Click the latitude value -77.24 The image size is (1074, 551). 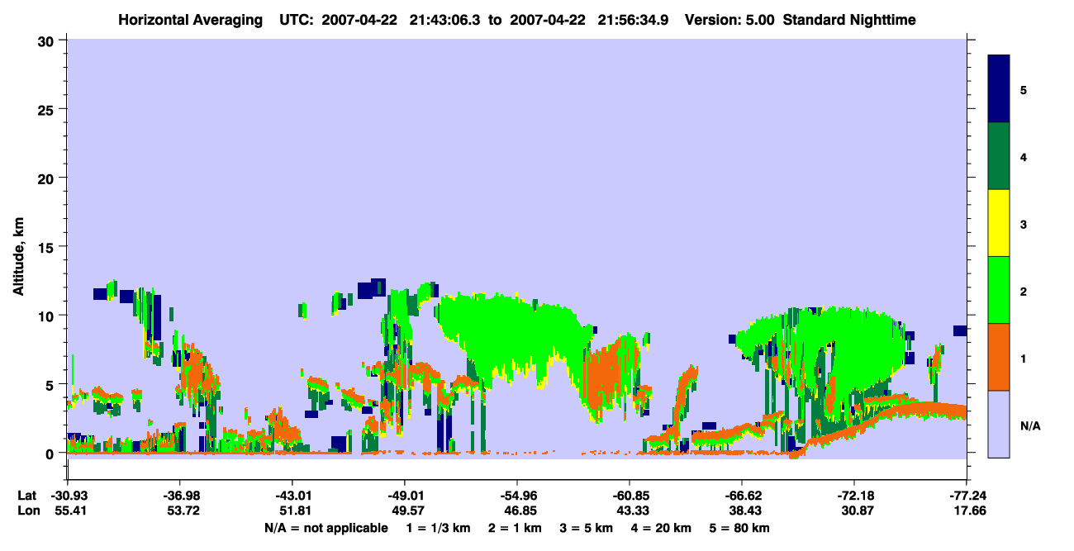967,496
